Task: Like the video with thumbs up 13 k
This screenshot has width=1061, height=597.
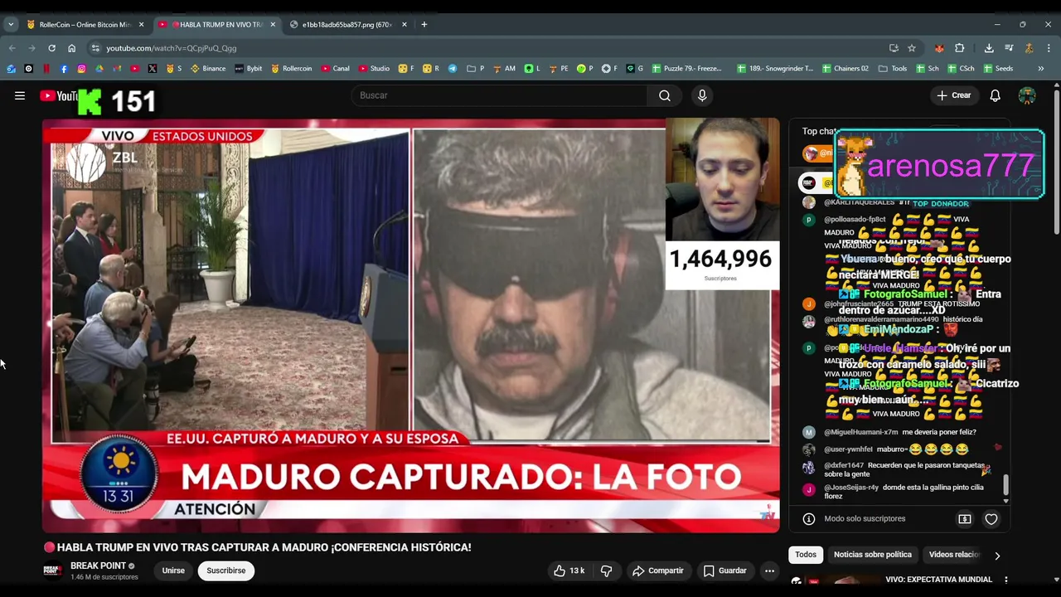Action: coord(569,570)
